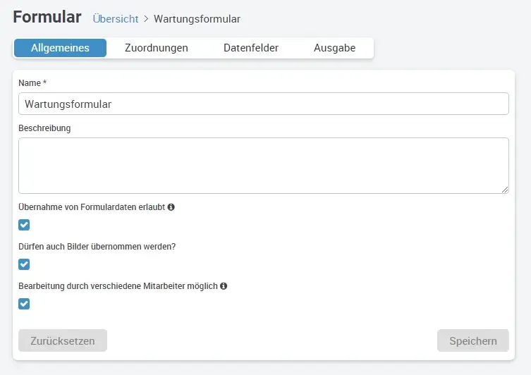Click the Speichern button

point(472,340)
